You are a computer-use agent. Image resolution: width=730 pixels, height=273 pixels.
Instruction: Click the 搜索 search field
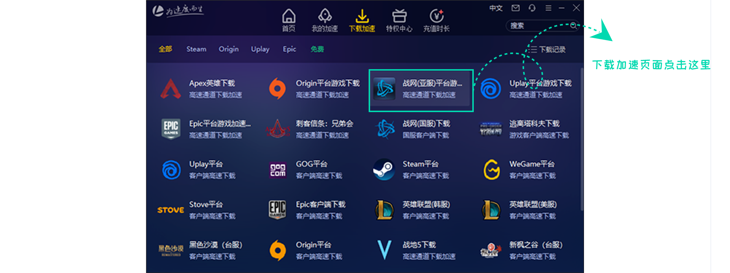(542, 25)
